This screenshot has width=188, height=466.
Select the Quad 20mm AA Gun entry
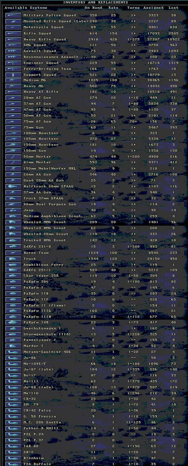(x=44, y=180)
